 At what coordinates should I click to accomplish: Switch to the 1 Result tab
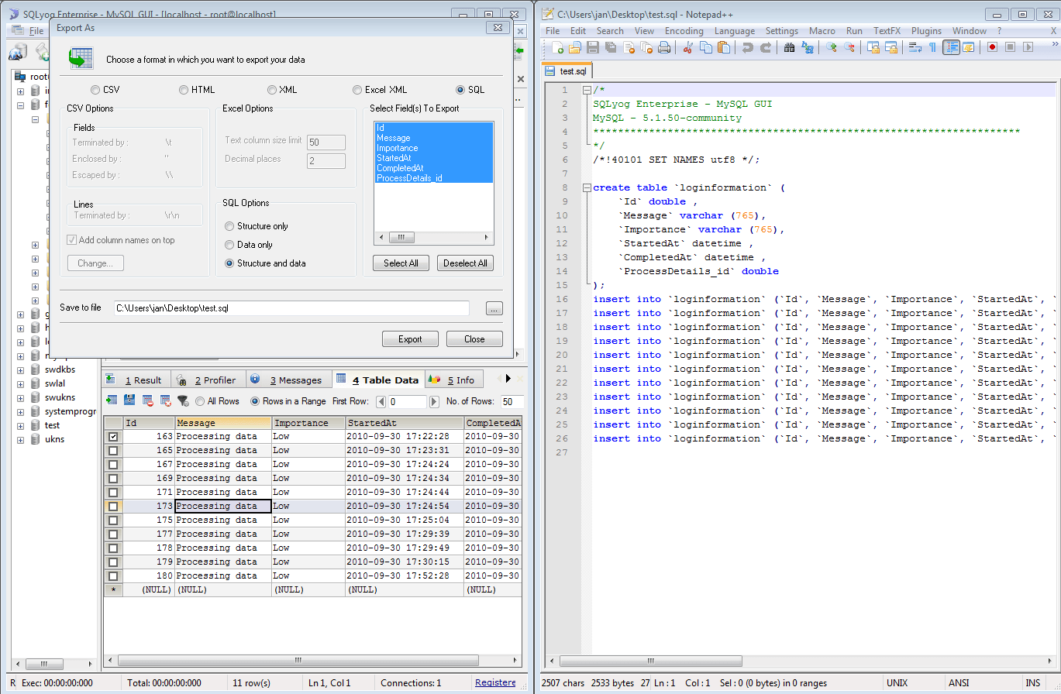click(136, 380)
